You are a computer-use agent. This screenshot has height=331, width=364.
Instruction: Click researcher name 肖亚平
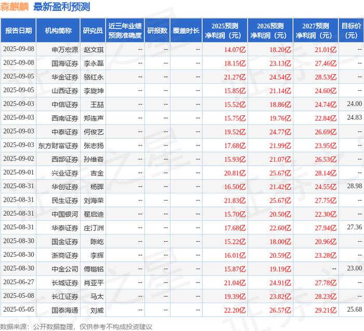tap(94, 283)
